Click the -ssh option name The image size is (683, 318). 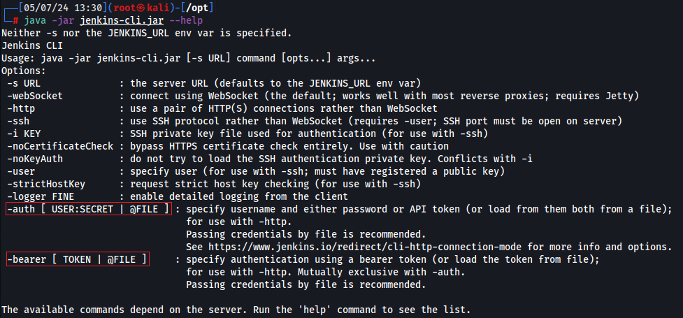coord(19,121)
